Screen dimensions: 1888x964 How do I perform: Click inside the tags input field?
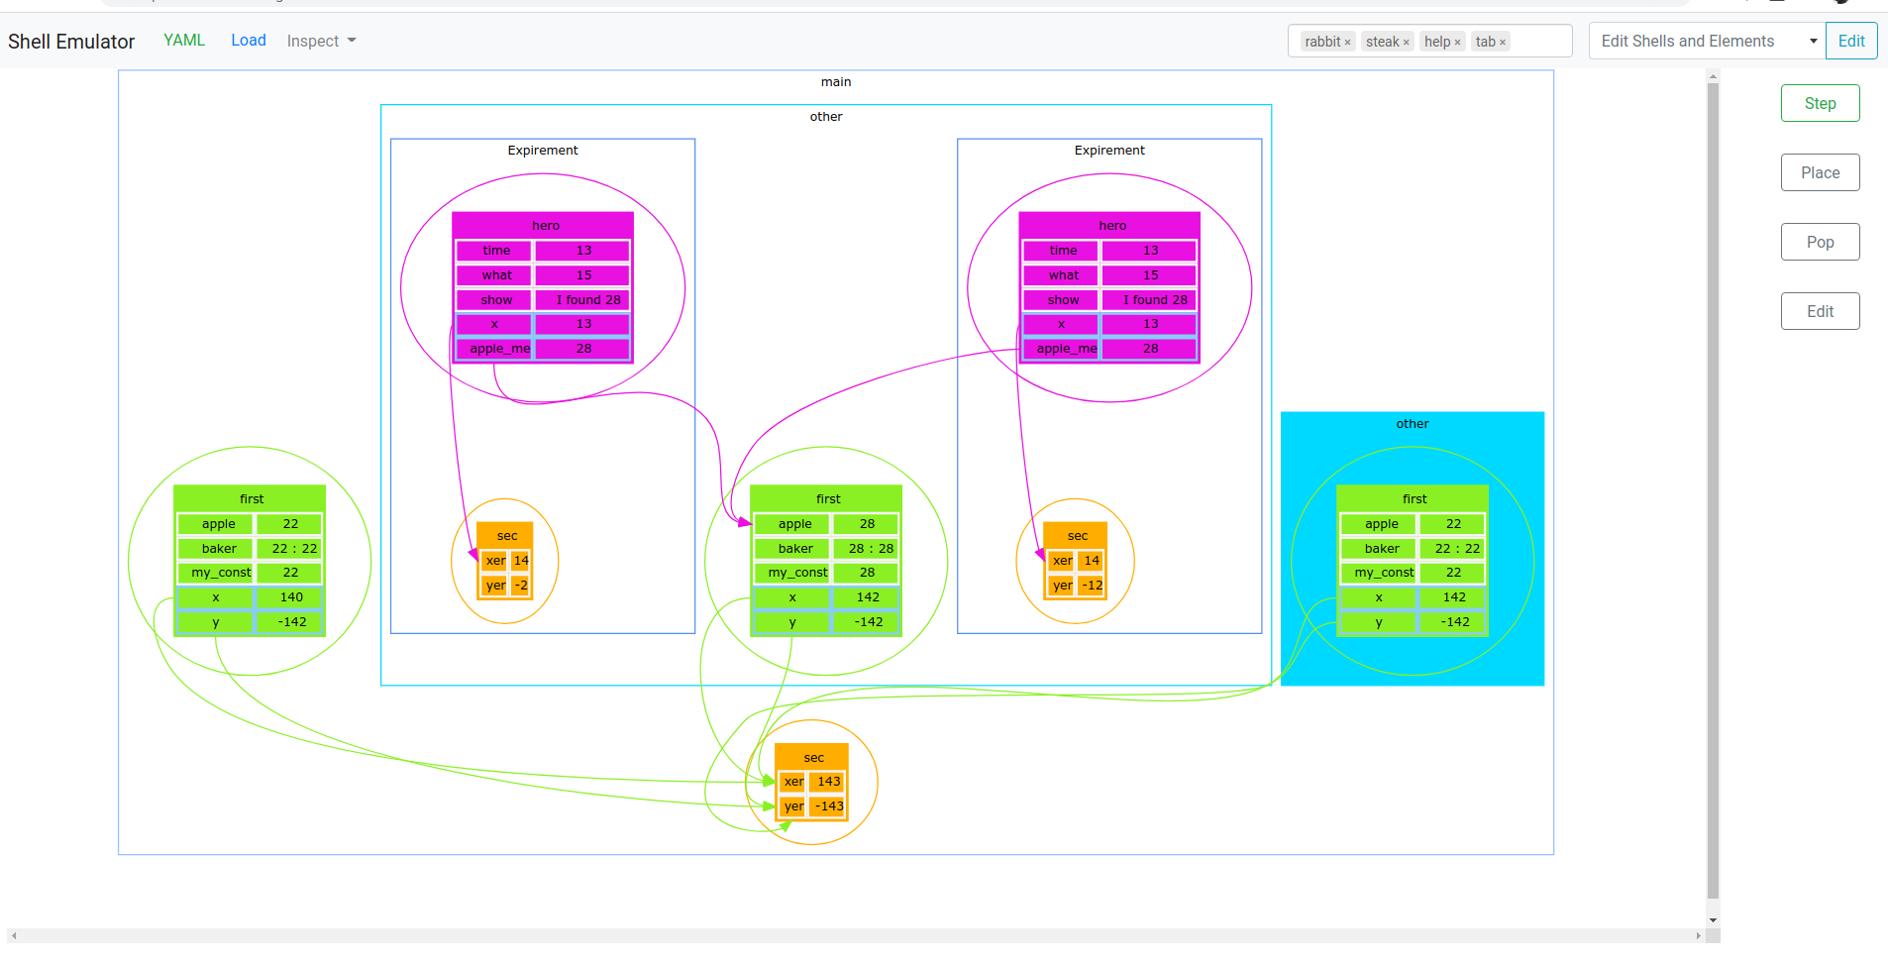pyautogui.click(x=1539, y=42)
